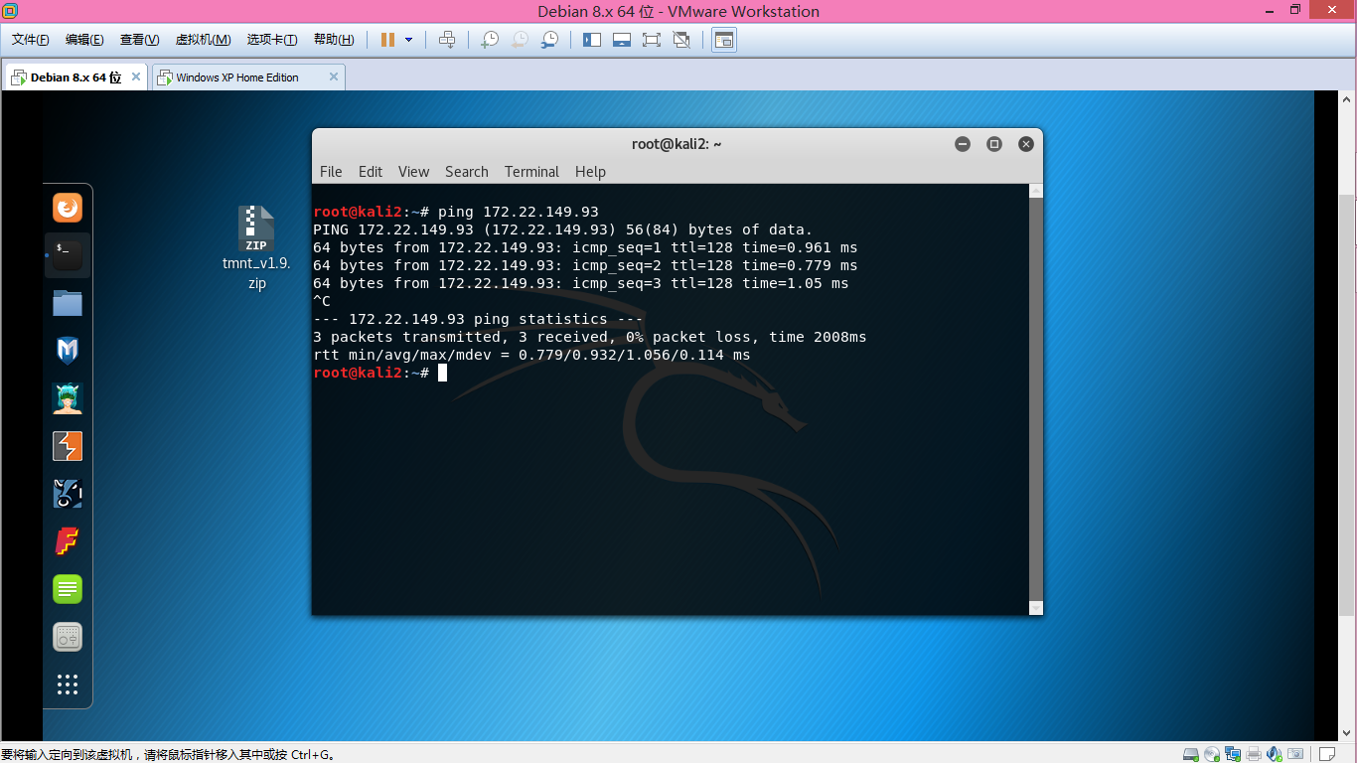Open the terminal Search menu
1357x763 pixels.
tap(467, 172)
